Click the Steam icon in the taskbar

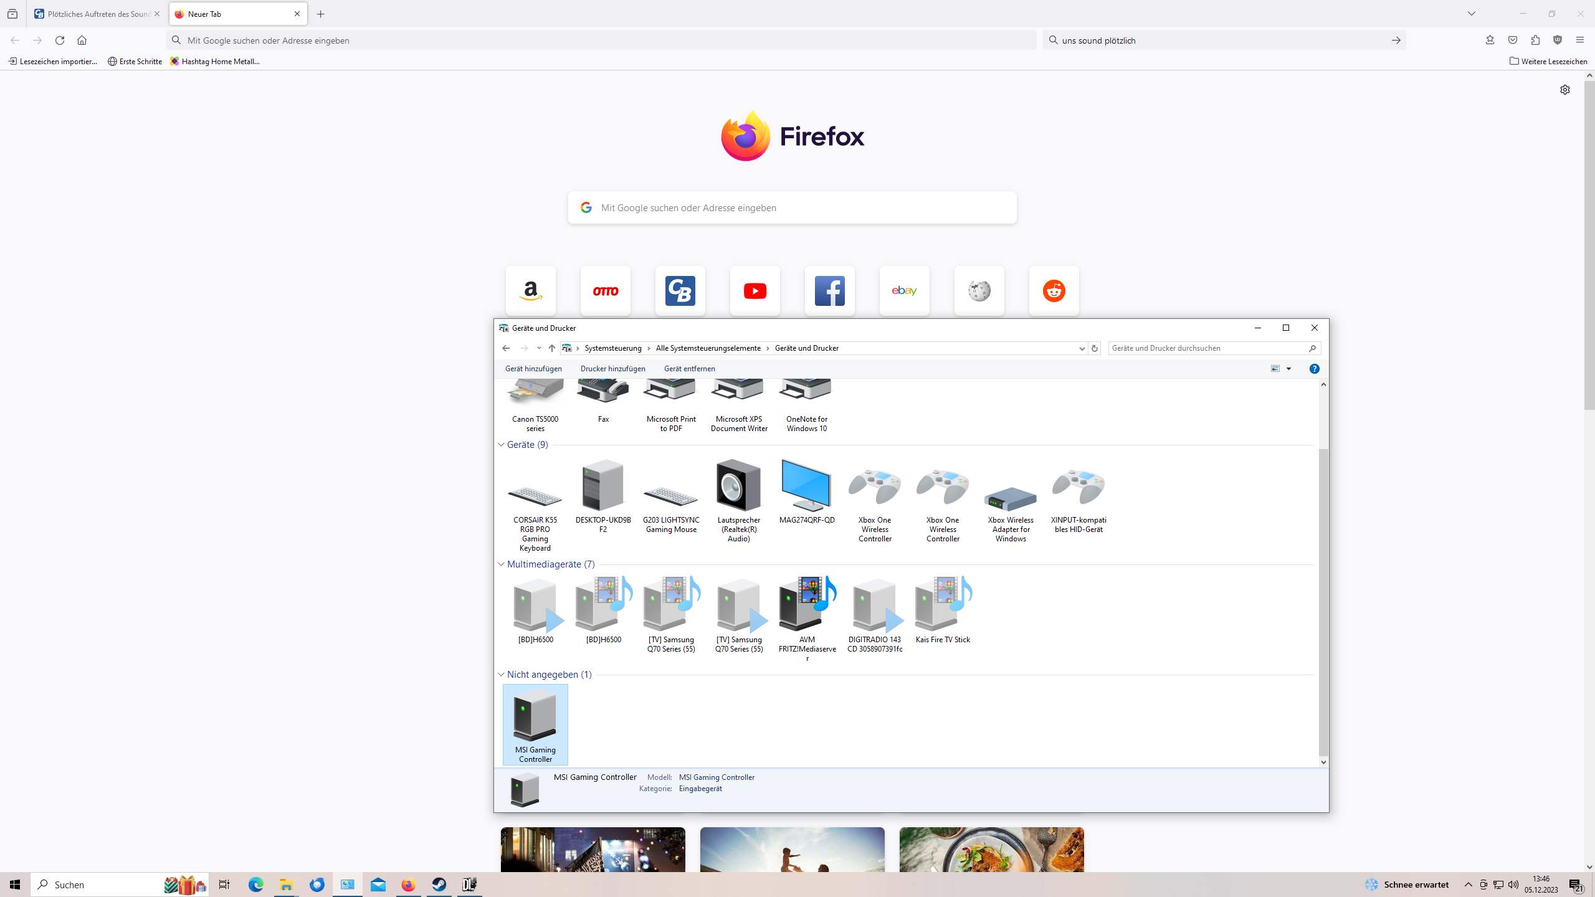coord(439,885)
